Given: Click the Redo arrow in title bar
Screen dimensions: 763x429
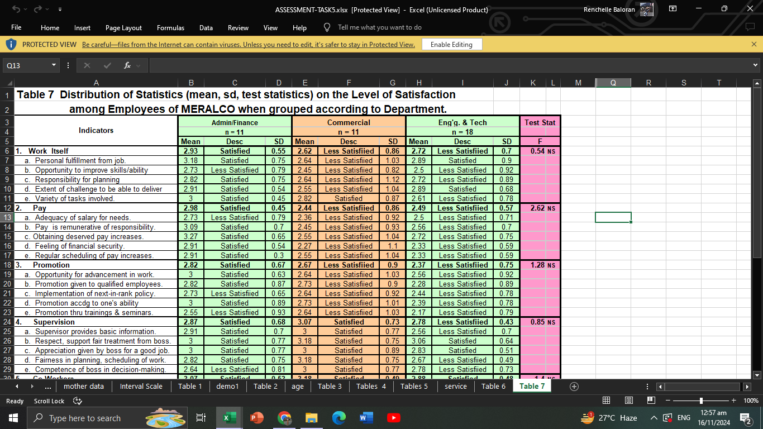Looking at the screenshot, I should [36, 9].
